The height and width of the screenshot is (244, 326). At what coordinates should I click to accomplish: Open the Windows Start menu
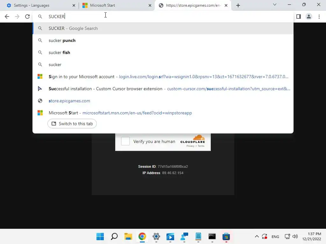pyautogui.click(x=100, y=236)
